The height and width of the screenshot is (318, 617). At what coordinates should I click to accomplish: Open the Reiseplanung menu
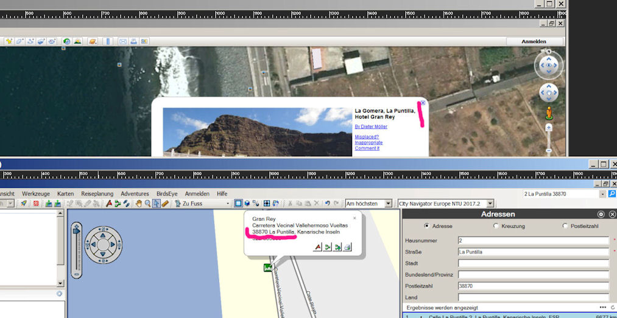click(97, 193)
